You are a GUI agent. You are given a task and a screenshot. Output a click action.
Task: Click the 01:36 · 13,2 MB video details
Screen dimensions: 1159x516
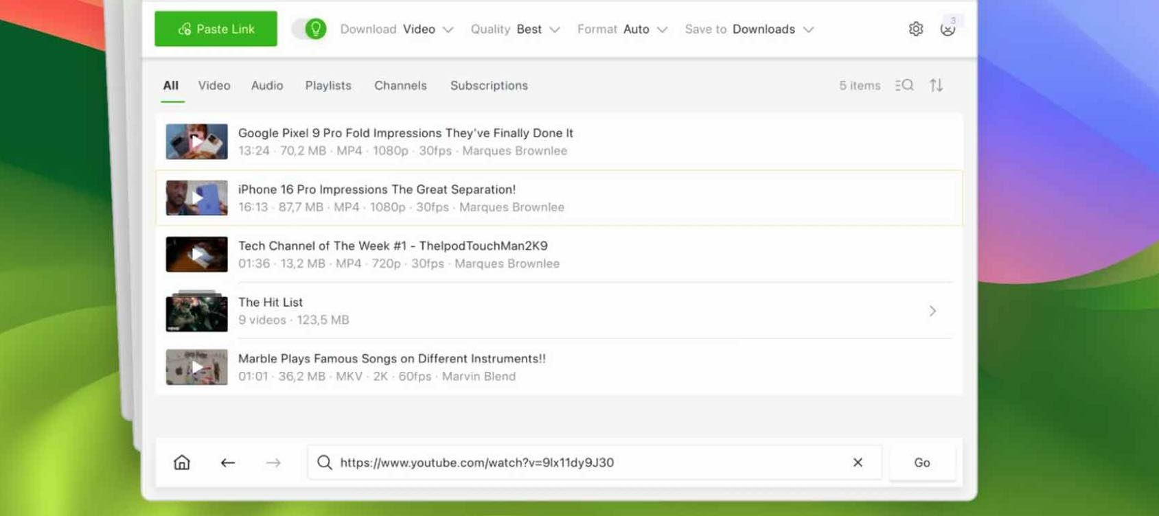pos(399,263)
